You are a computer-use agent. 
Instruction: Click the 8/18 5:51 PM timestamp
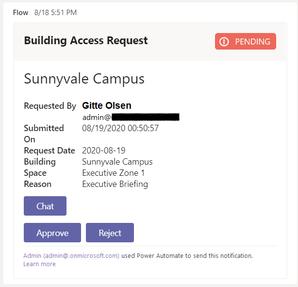[55, 13]
